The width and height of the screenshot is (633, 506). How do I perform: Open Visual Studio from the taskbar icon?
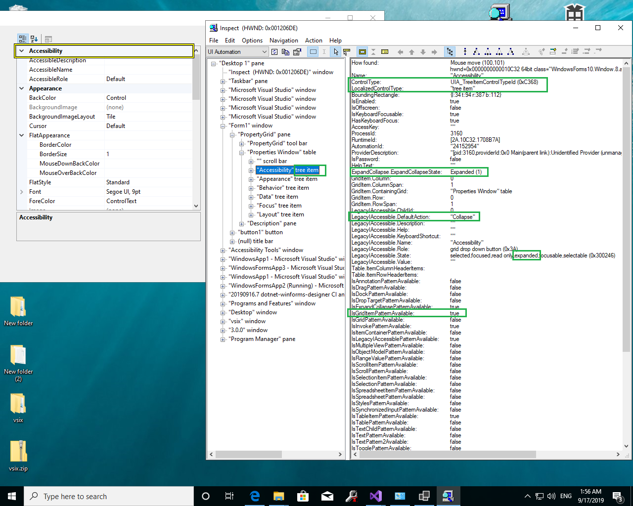pyautogui.click(x=376, y=496)
